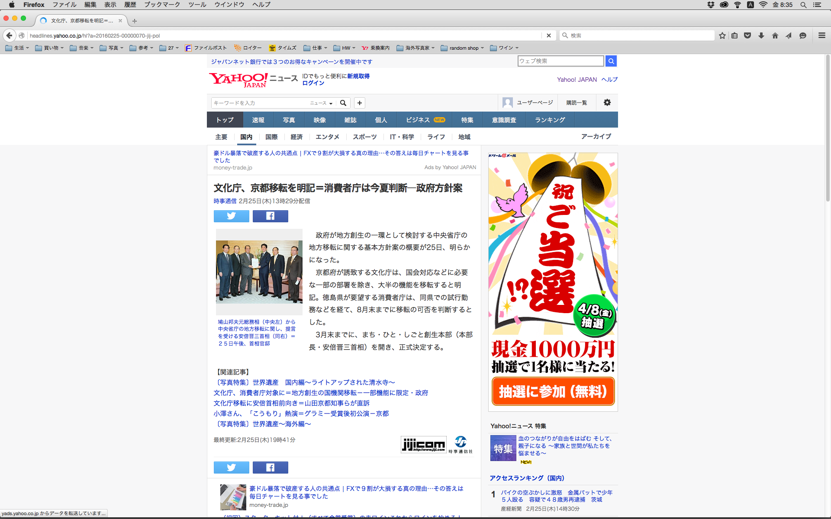This screenshot has width=831, height=519.
Task: Click the Facebook share button above article
Action: click(x=270, y=216)
